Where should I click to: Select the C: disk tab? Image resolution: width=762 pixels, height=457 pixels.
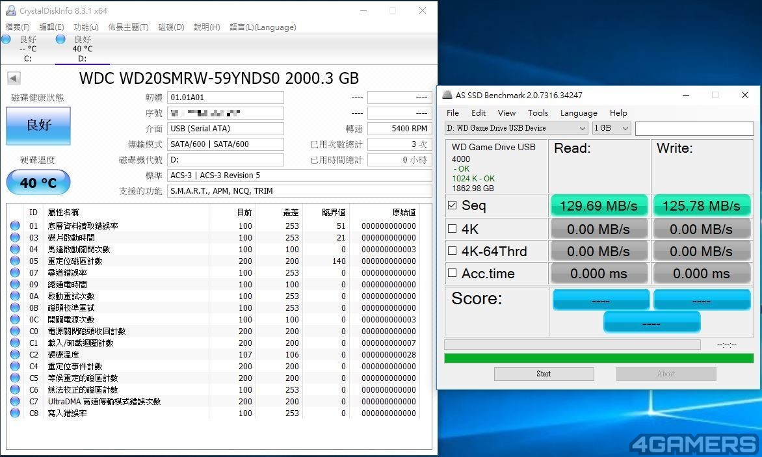pyautogui.click(x=28, y=49)
